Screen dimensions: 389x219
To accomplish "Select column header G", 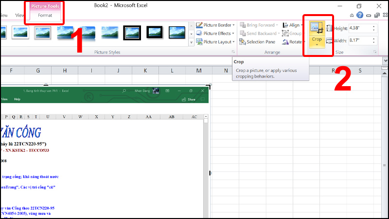I will pos(38,71).
